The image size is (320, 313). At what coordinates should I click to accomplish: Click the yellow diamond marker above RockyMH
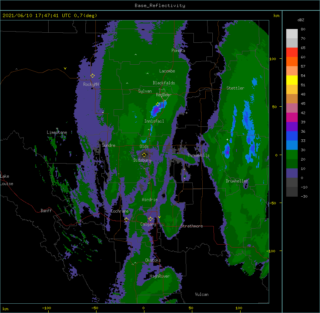coord(92,76)
